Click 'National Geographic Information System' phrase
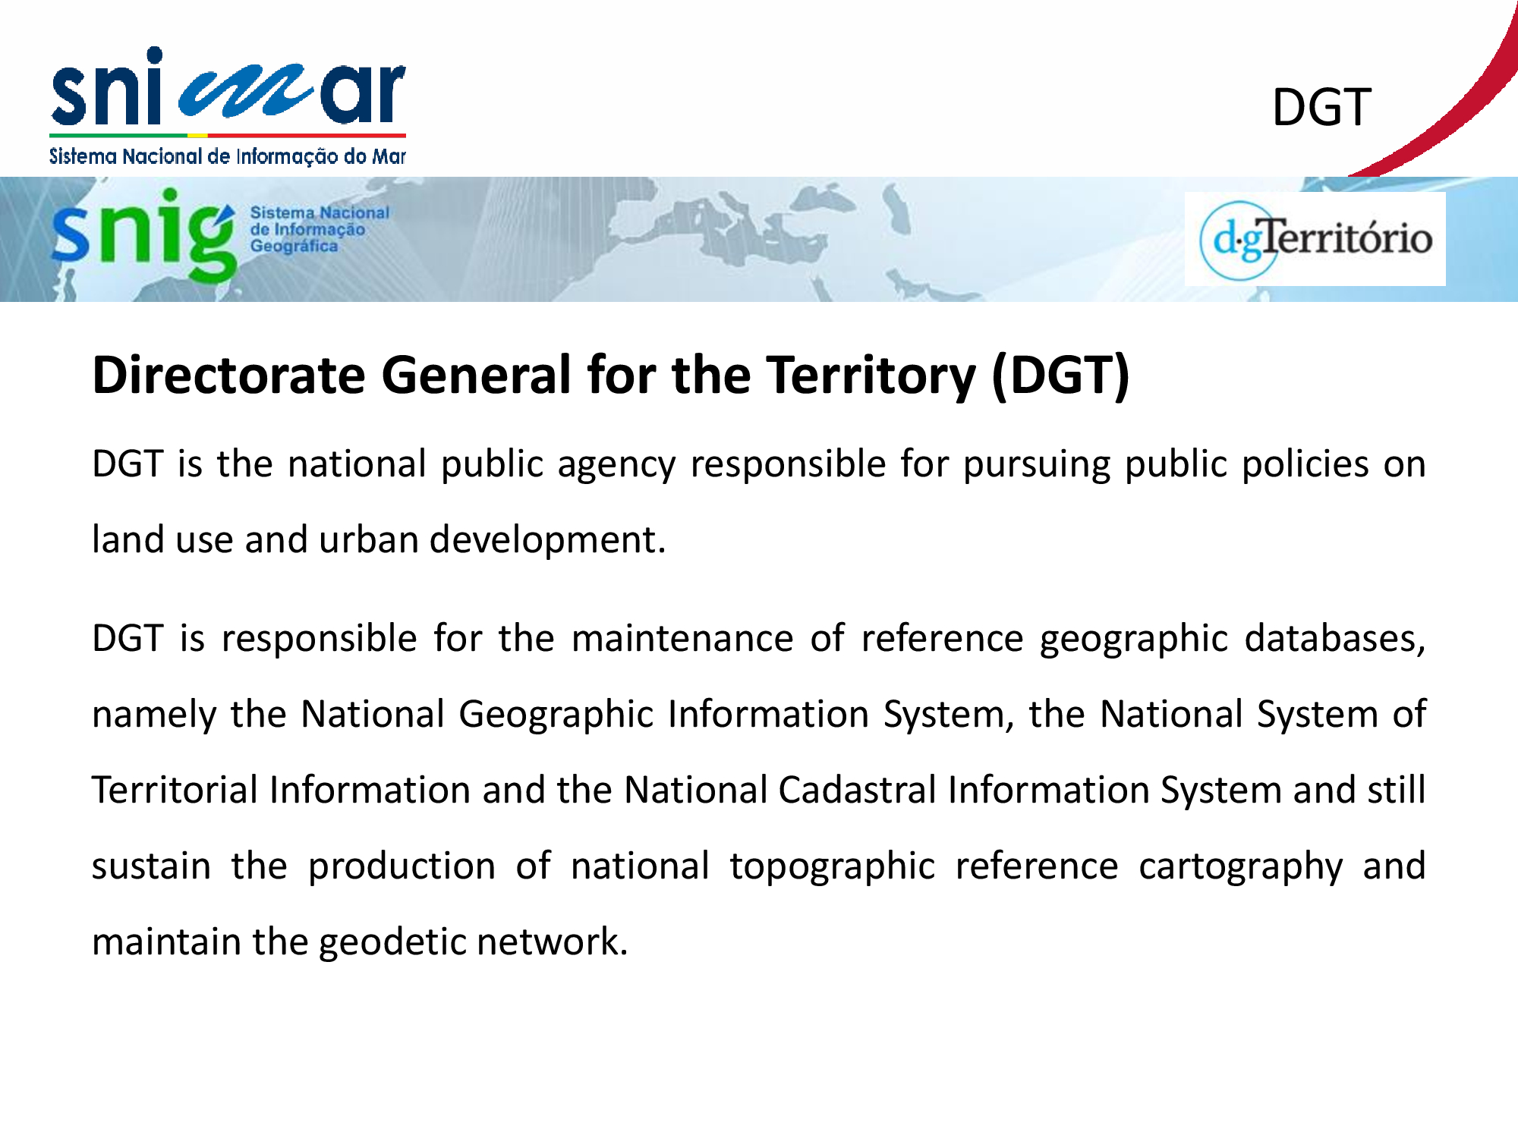1518x1138 pixels. (x=653, y=714)
